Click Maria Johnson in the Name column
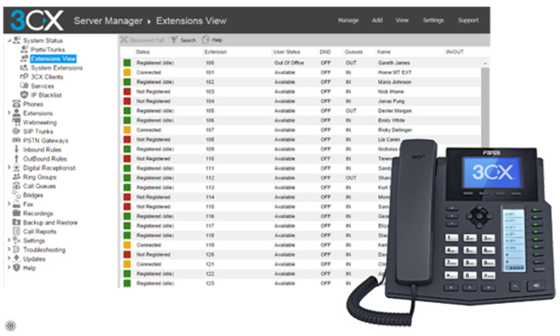The image size is (560, 336). pyautogui.click(x=394, y=82)
